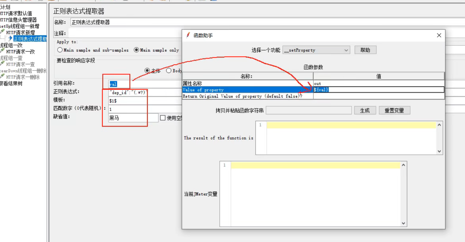Select the Body radio option
The height and width of the screenshot is (242, 465).
169,70
